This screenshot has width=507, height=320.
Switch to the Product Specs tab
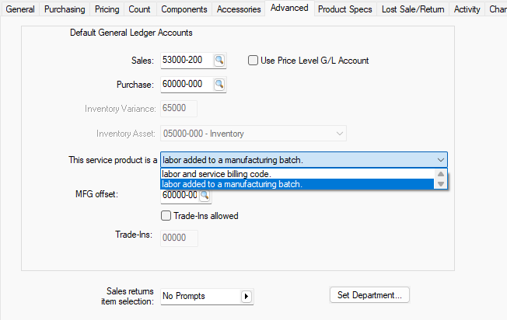coord(345,9)
